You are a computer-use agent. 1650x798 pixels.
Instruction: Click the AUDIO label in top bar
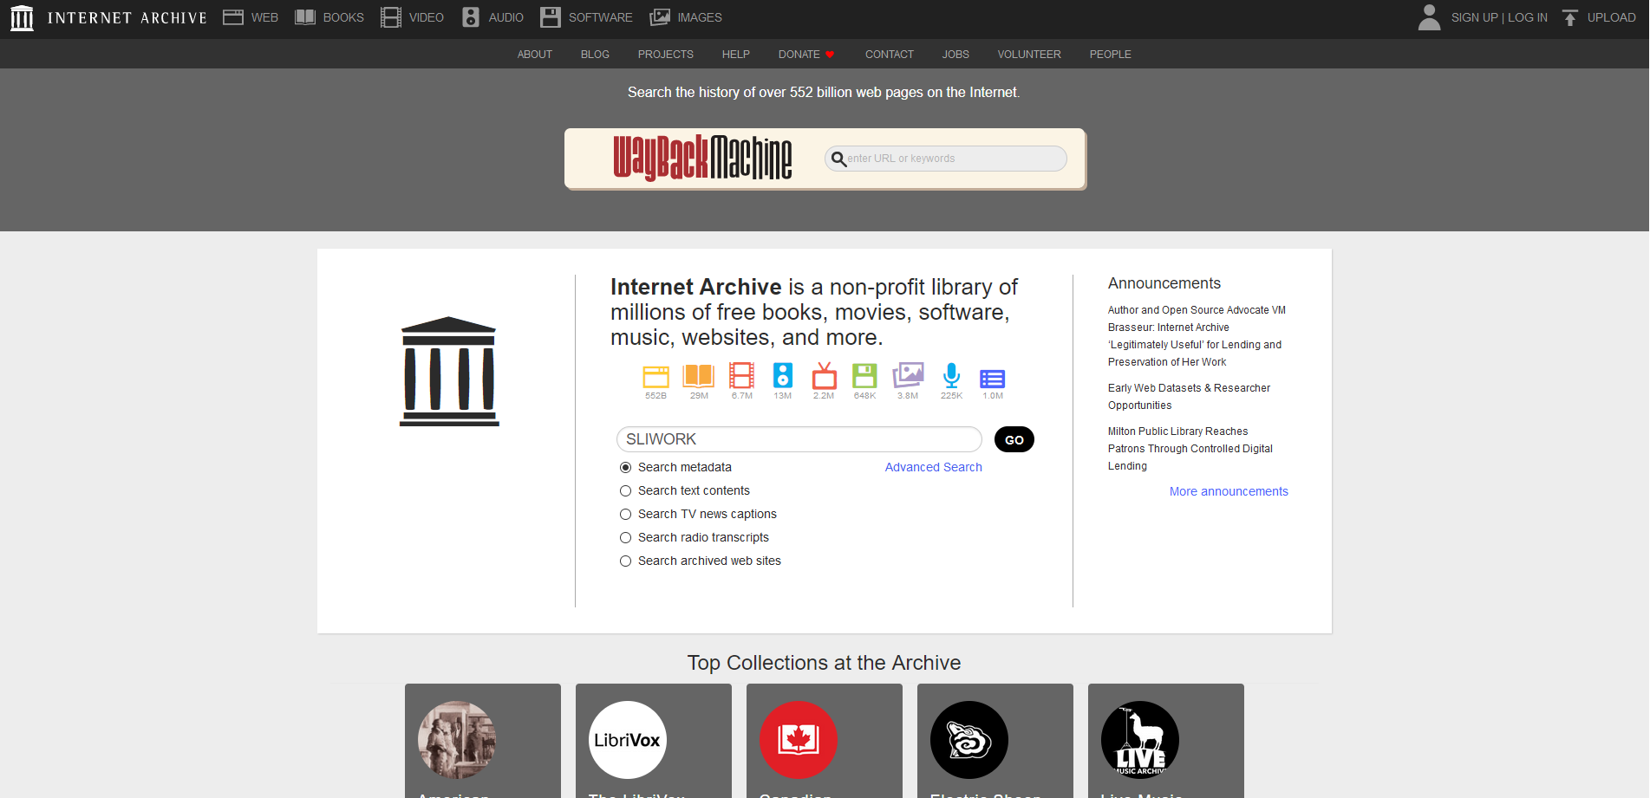506,17
